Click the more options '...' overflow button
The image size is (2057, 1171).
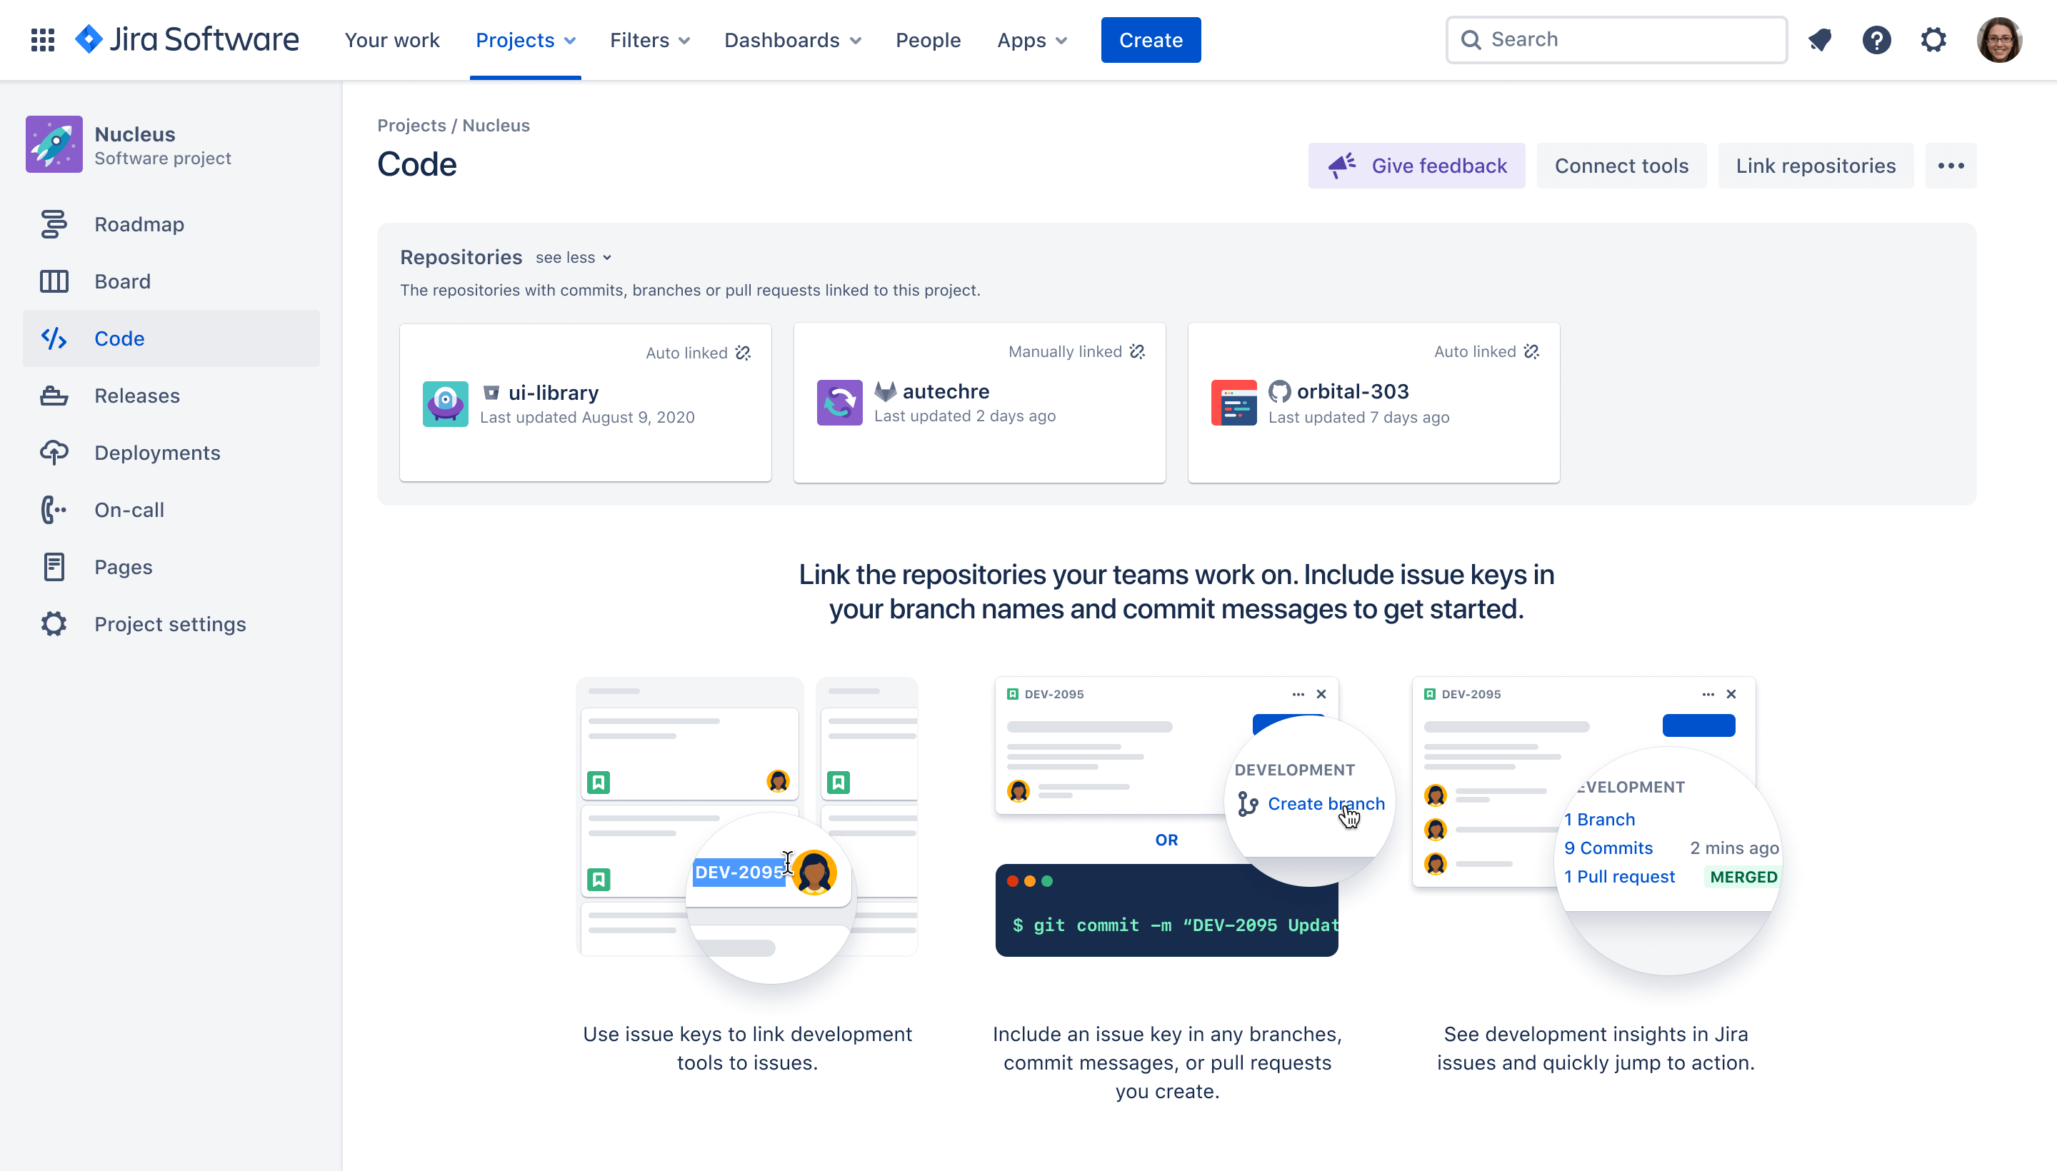click(x=1951, y=165)
